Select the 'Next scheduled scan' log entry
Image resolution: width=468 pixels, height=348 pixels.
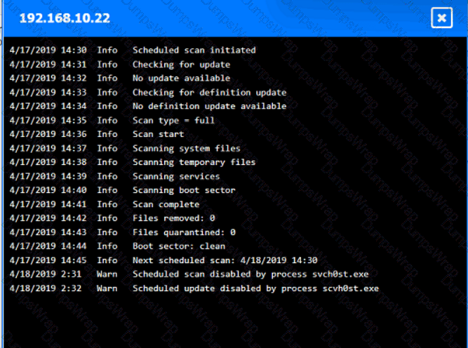click(x=225, y=260)
